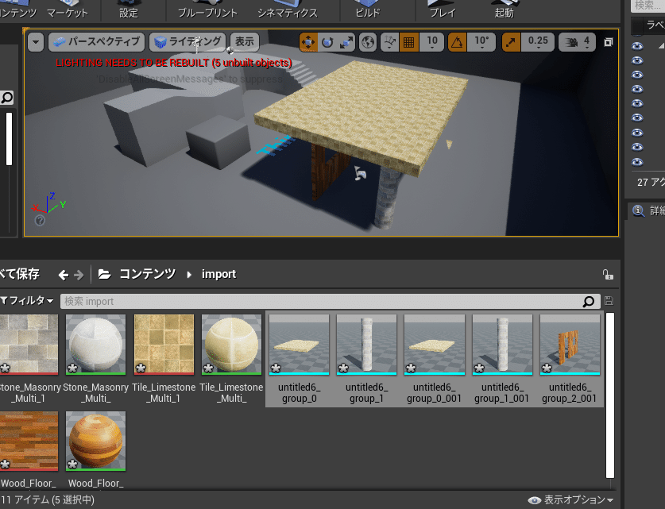The height and width of the screenshot is (509, 665).
Task: Toggle rotation snapping triangle icon
Action: point(457,42)
